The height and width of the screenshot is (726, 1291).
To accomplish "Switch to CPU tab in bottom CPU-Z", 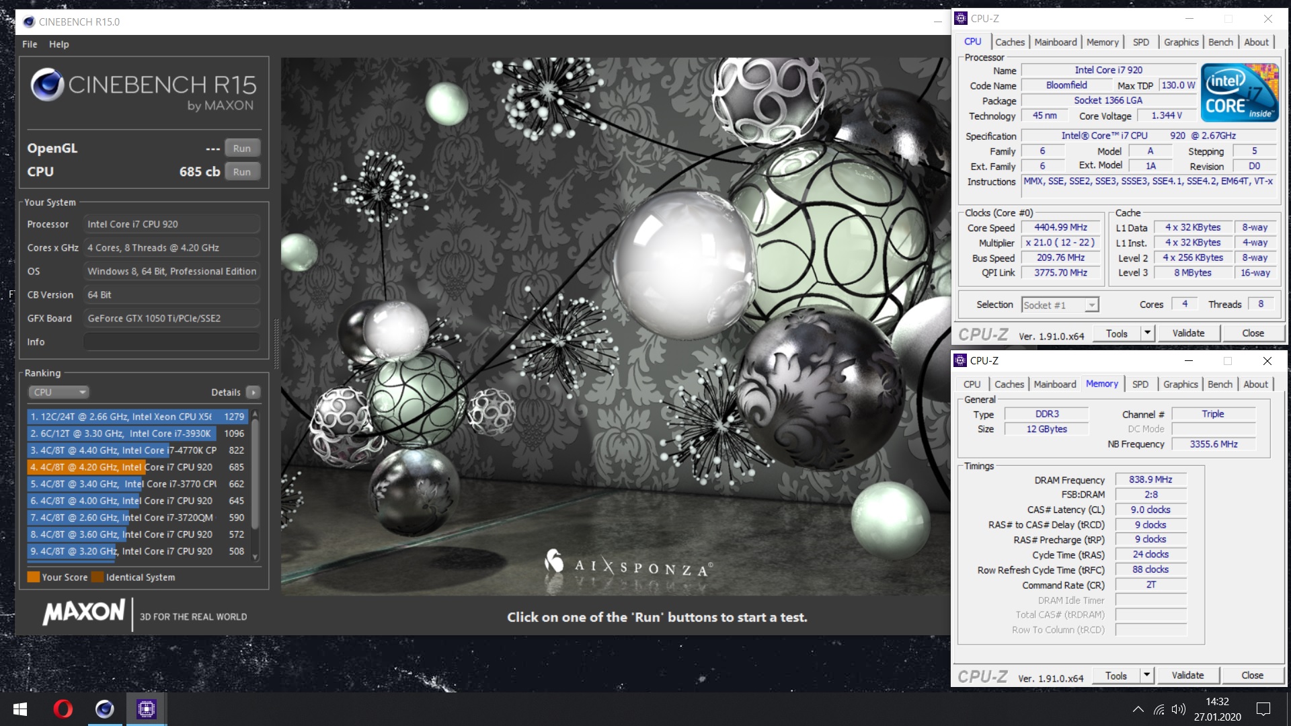I will coord(972,384).
